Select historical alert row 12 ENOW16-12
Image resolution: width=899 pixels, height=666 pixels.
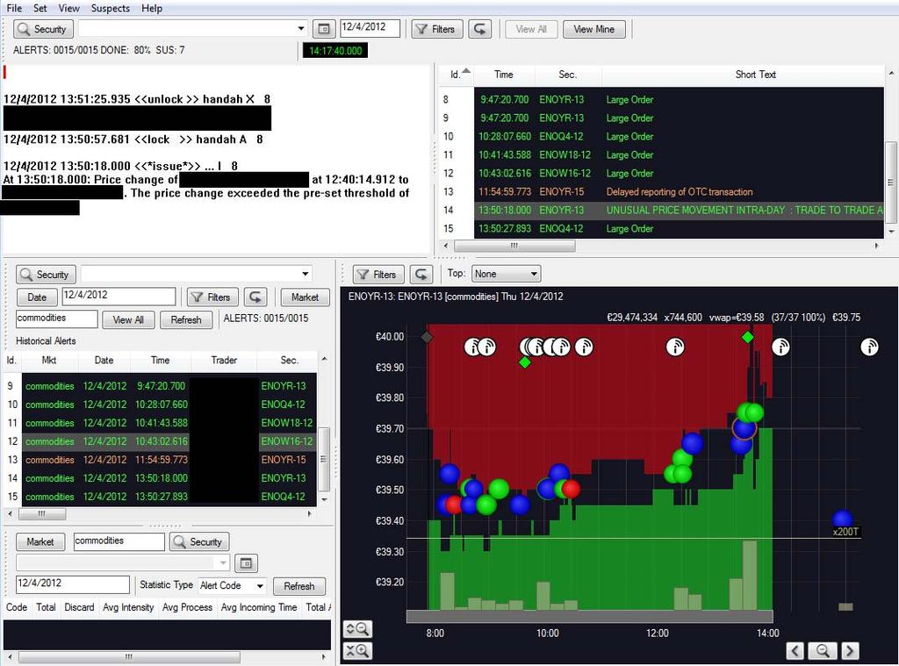point(161,441)
